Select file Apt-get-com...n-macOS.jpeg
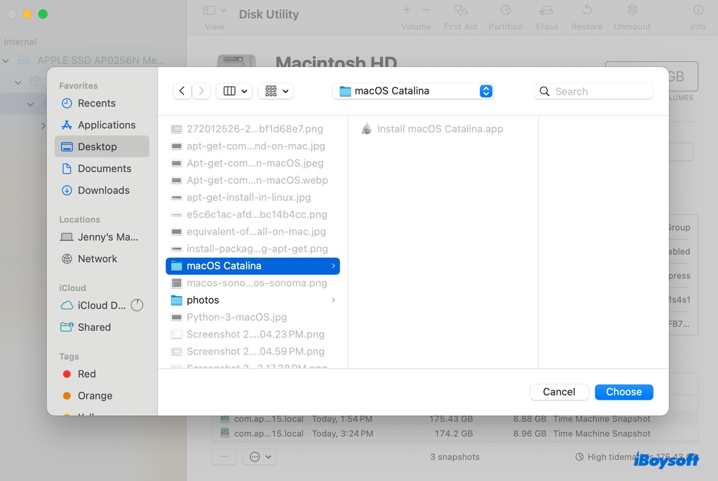This screenshot has width=718, height=481. point(252,163)
